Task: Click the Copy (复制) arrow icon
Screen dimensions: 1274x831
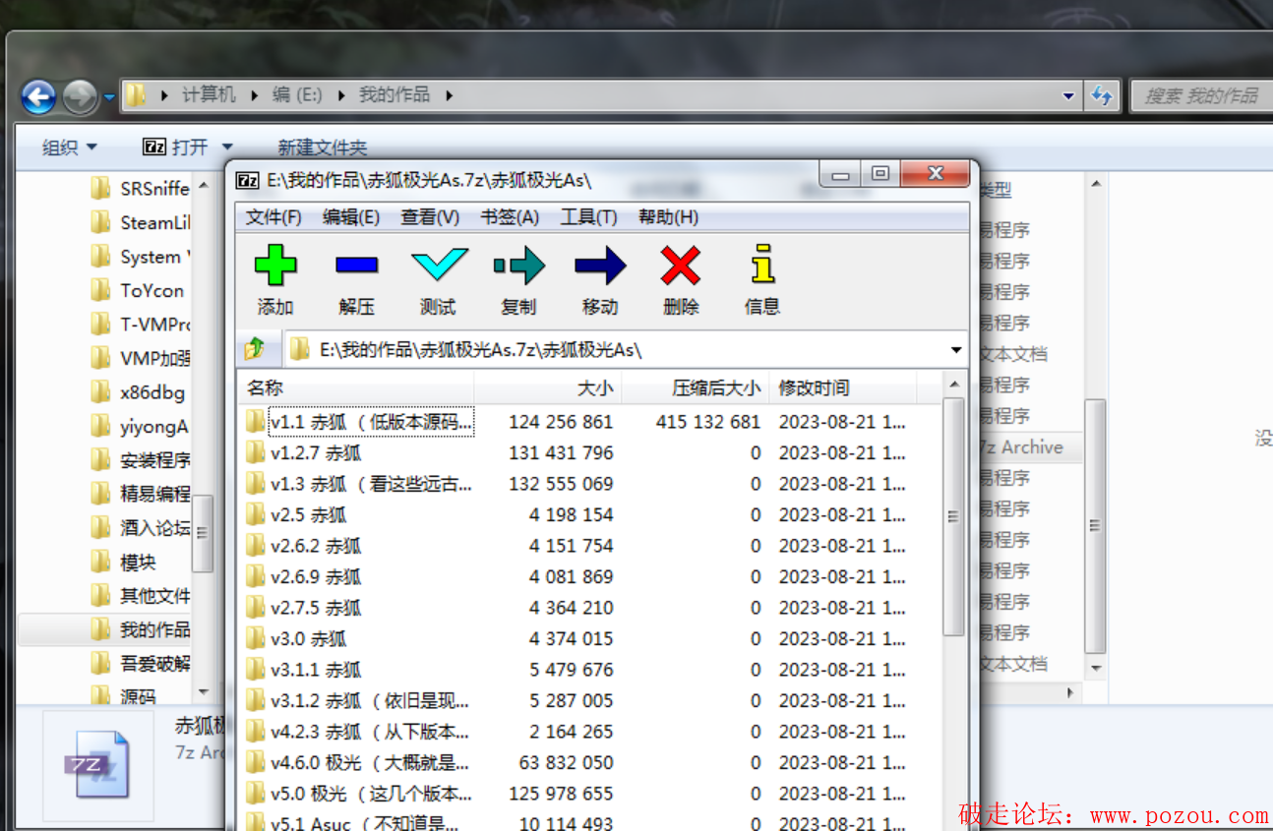Action: [x=518, y=266]
